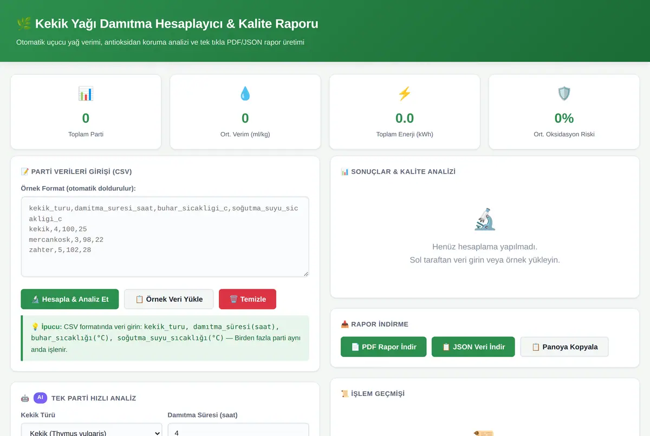Click the RAPOR İNDİRME section heading

380,324
